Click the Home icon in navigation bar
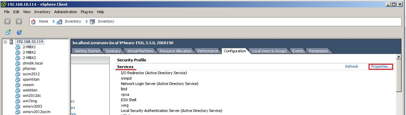The image size is (406, 115). (x=33, y=22)
